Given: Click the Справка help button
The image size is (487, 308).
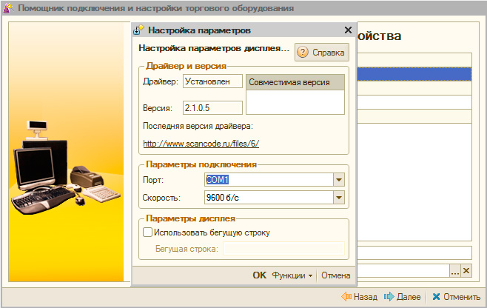Looking at the screenshot, I should 321,53.
